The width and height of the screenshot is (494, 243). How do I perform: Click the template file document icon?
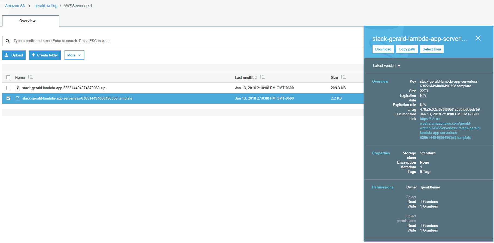pyautogui.click(x=17, y=98)
